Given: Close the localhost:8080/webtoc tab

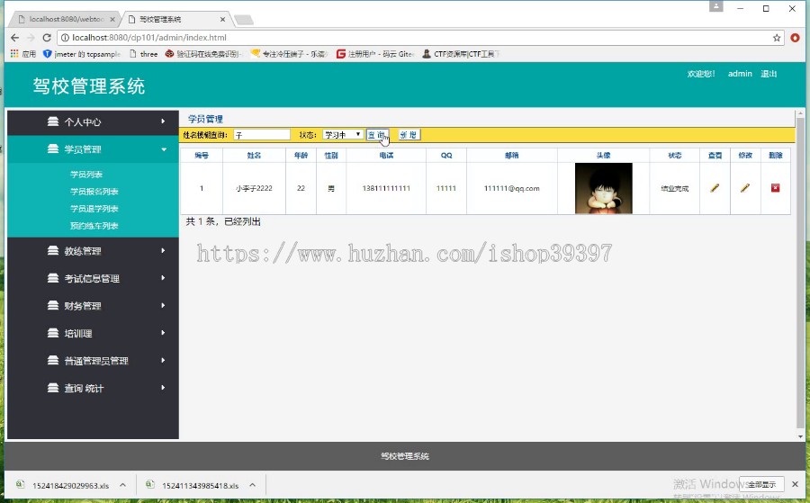Looking at the screenshot, I should 112,19.
